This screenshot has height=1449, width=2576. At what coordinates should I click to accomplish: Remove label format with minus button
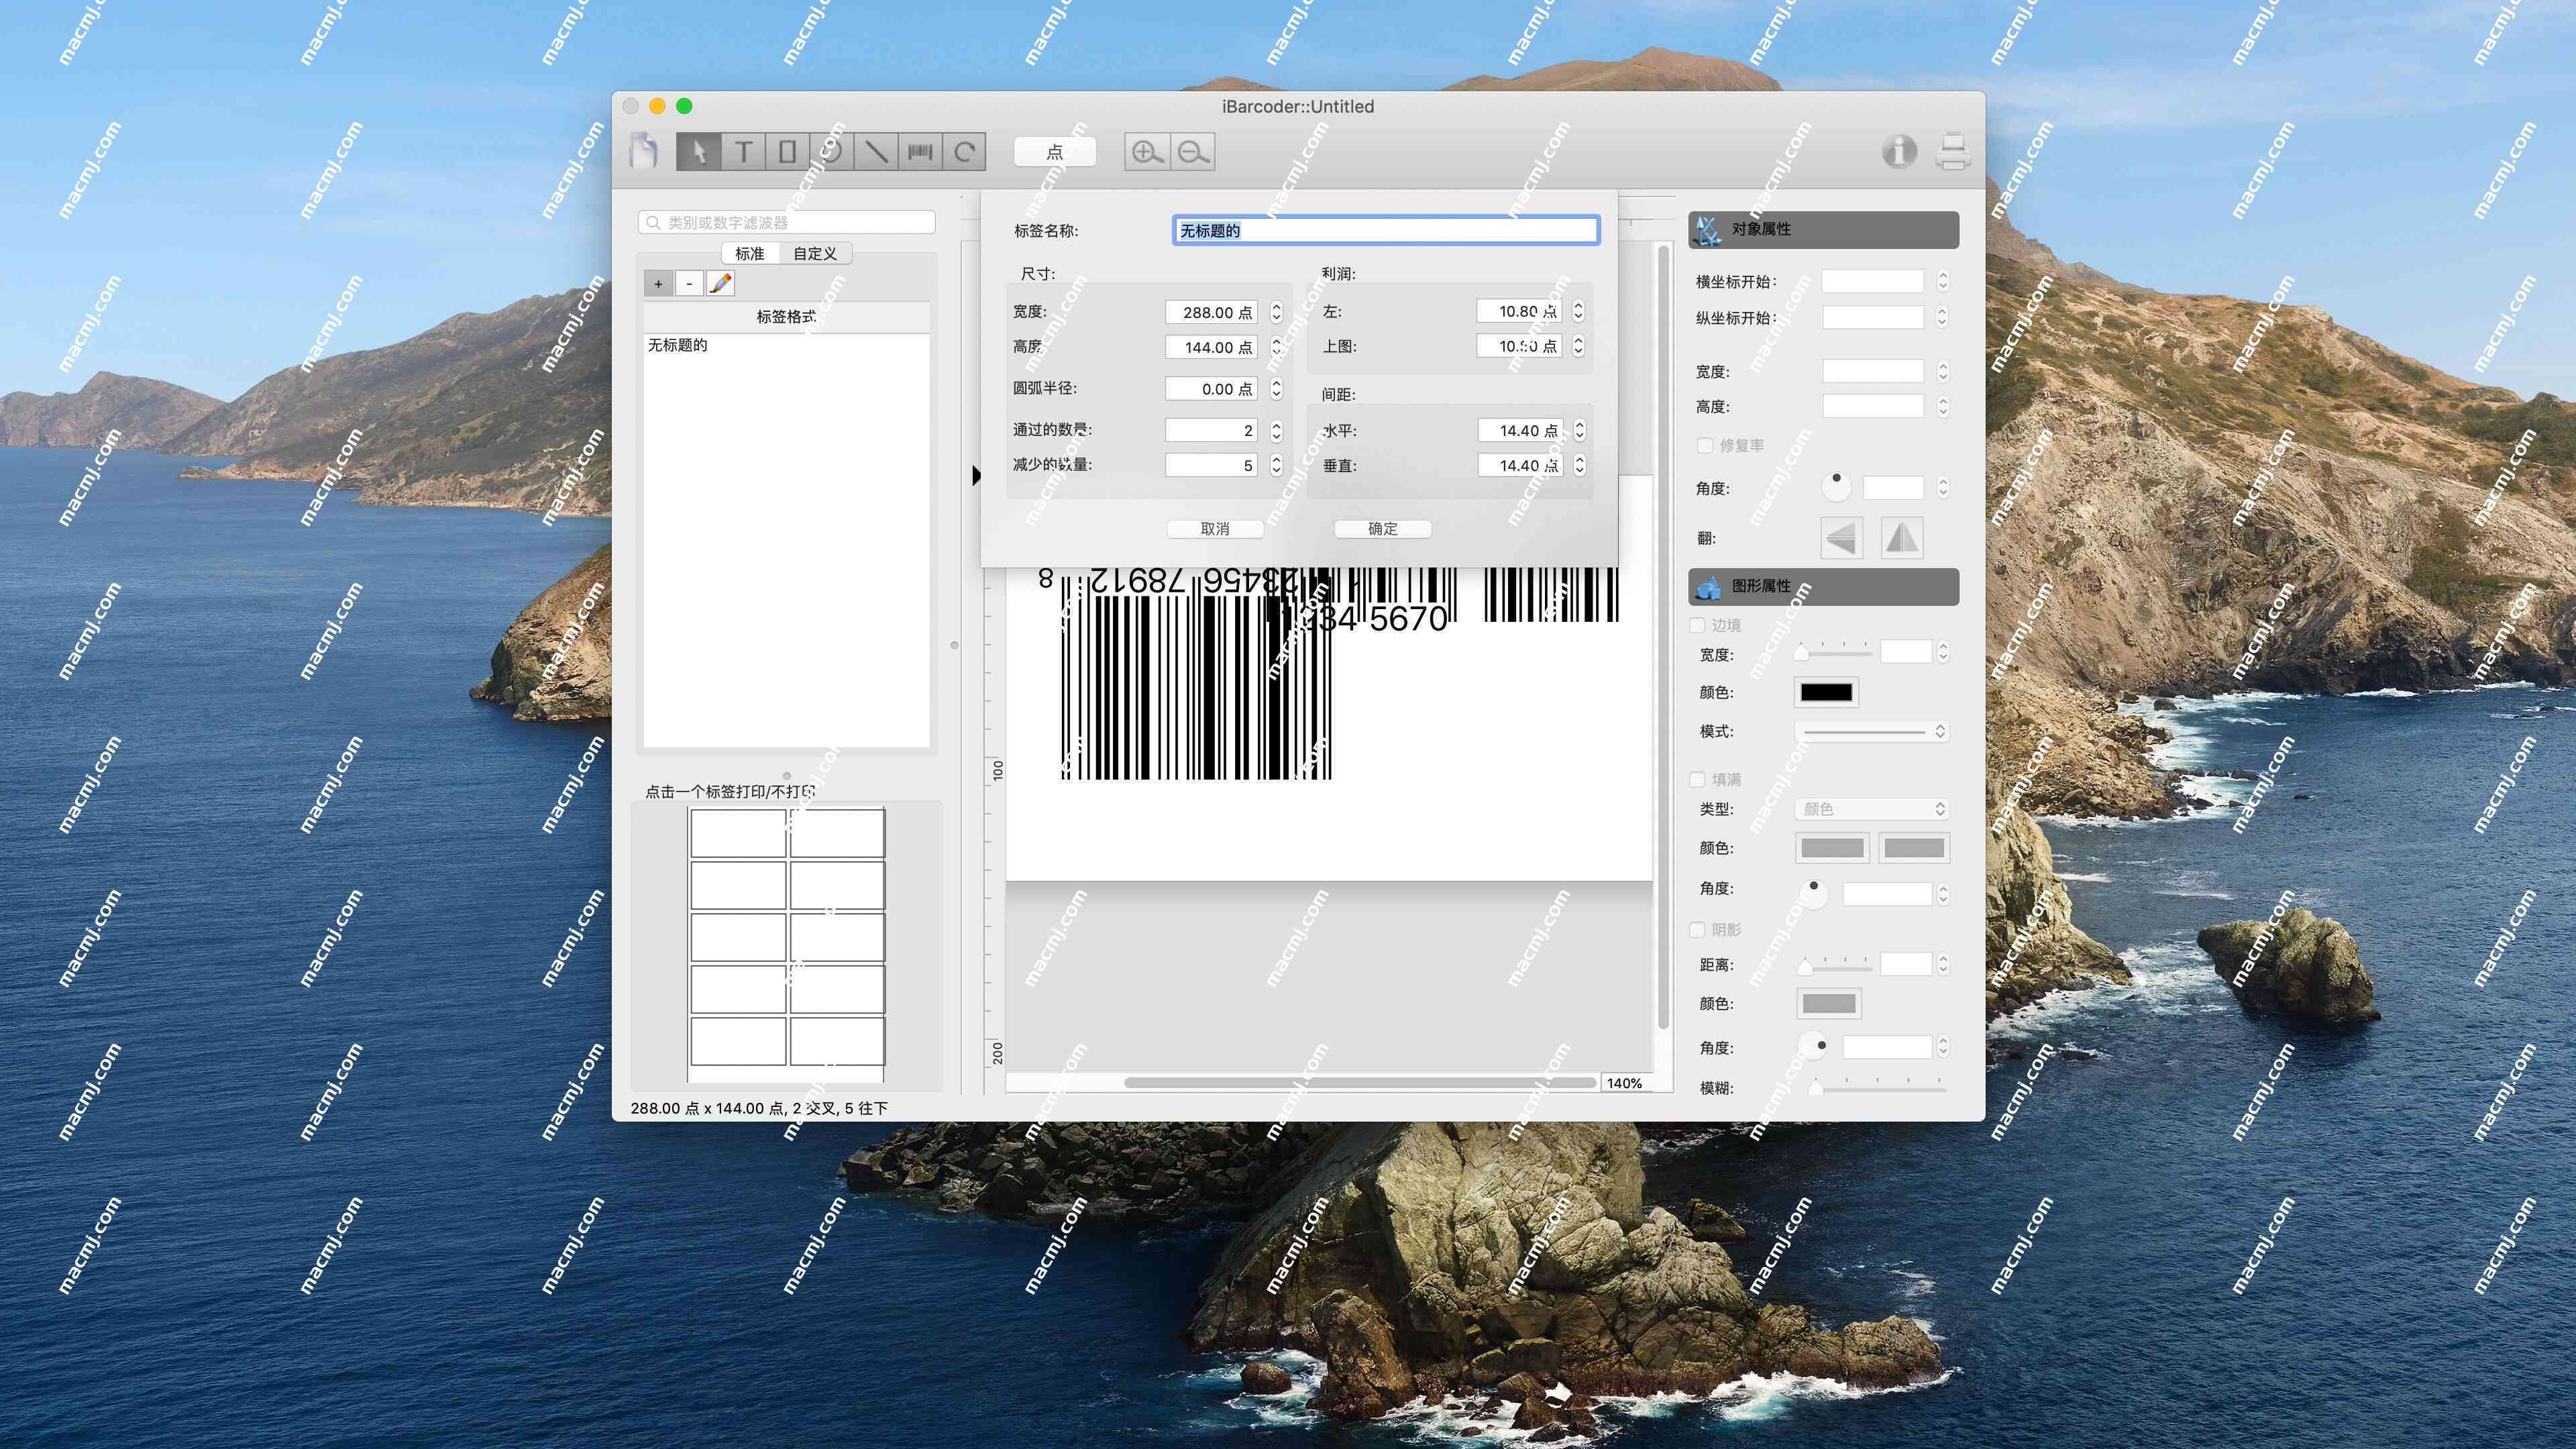click(689, 284)
